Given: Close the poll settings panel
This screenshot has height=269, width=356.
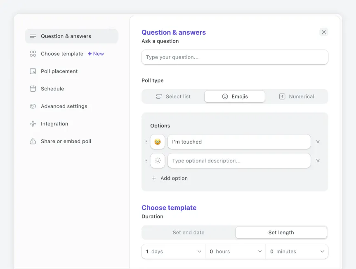Looking at the screenshot, I should pos(324,32).
